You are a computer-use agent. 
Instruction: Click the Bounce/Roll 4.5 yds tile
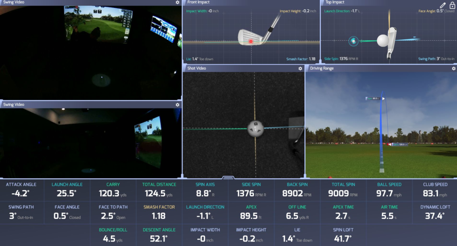pos(113,235)
